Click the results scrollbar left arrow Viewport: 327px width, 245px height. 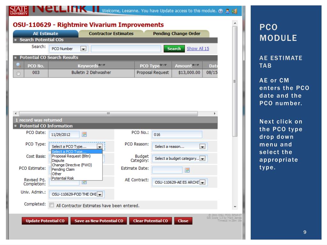point(16,114)
